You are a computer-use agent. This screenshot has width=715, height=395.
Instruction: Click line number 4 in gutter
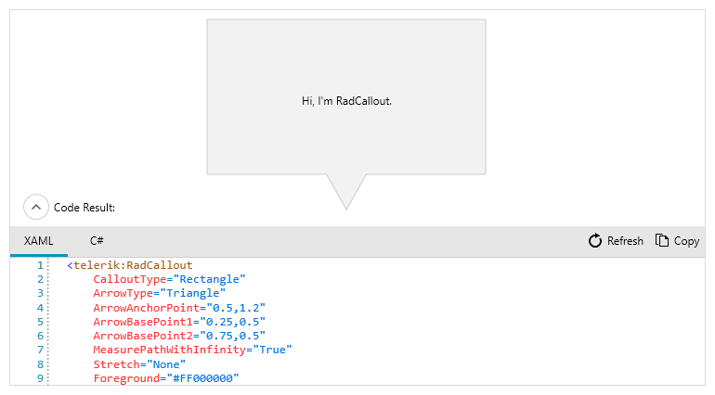coord(40,308)
